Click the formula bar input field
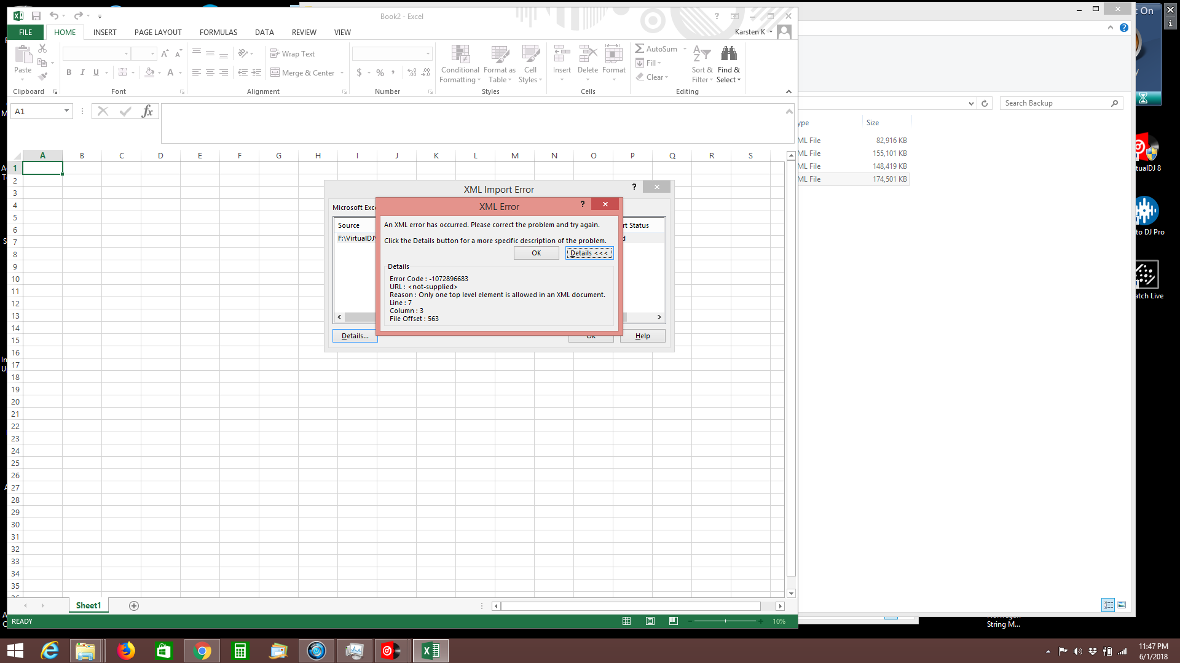This screenshot has width=1180, height=663. [x=472, y=123]
